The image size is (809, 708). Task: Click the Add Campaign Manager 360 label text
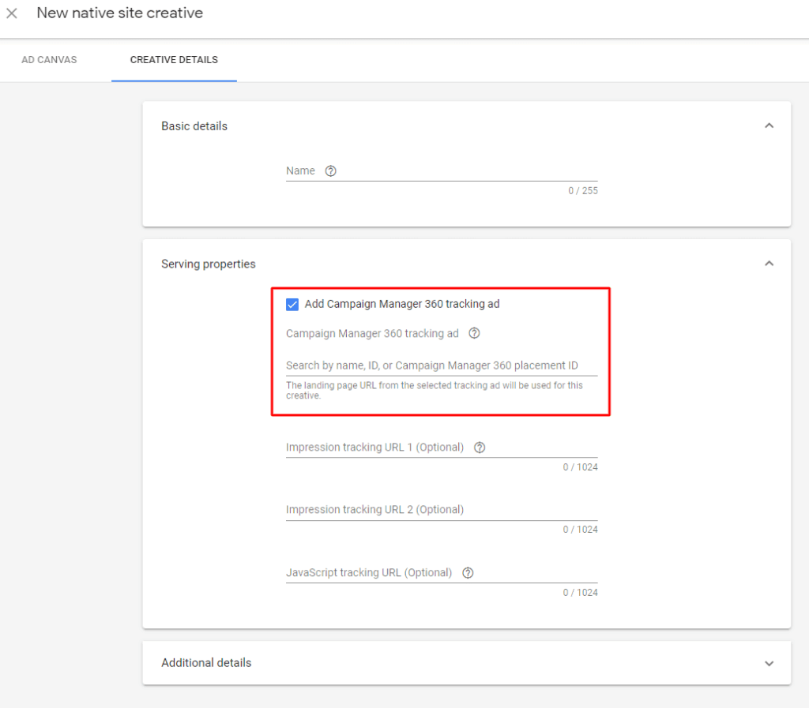coord(401,304)
